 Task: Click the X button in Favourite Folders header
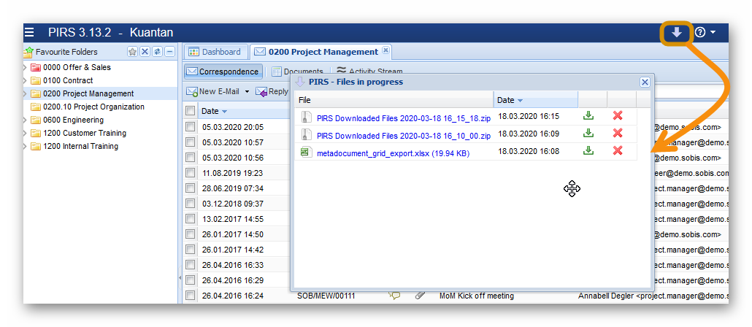click(145, 52)
